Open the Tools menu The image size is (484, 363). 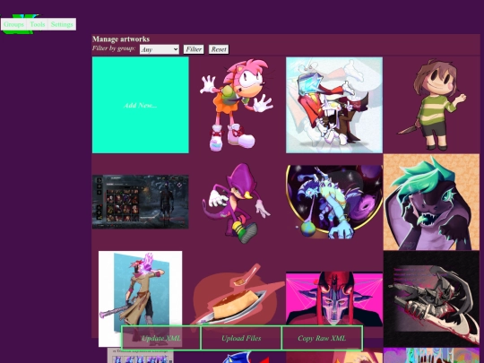pyautogui.click(x=38, y=24)
